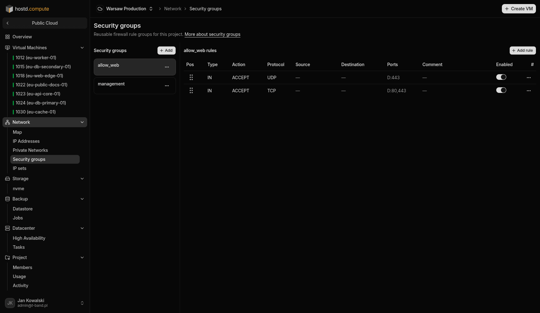540x313 pixels.
Task: Disable the TCP D:80,443 rule toggle
Action: [501, 90]
